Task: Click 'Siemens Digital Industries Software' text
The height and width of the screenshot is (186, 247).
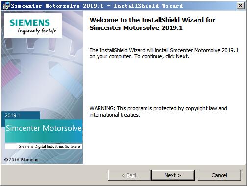Action: [49, 146]
